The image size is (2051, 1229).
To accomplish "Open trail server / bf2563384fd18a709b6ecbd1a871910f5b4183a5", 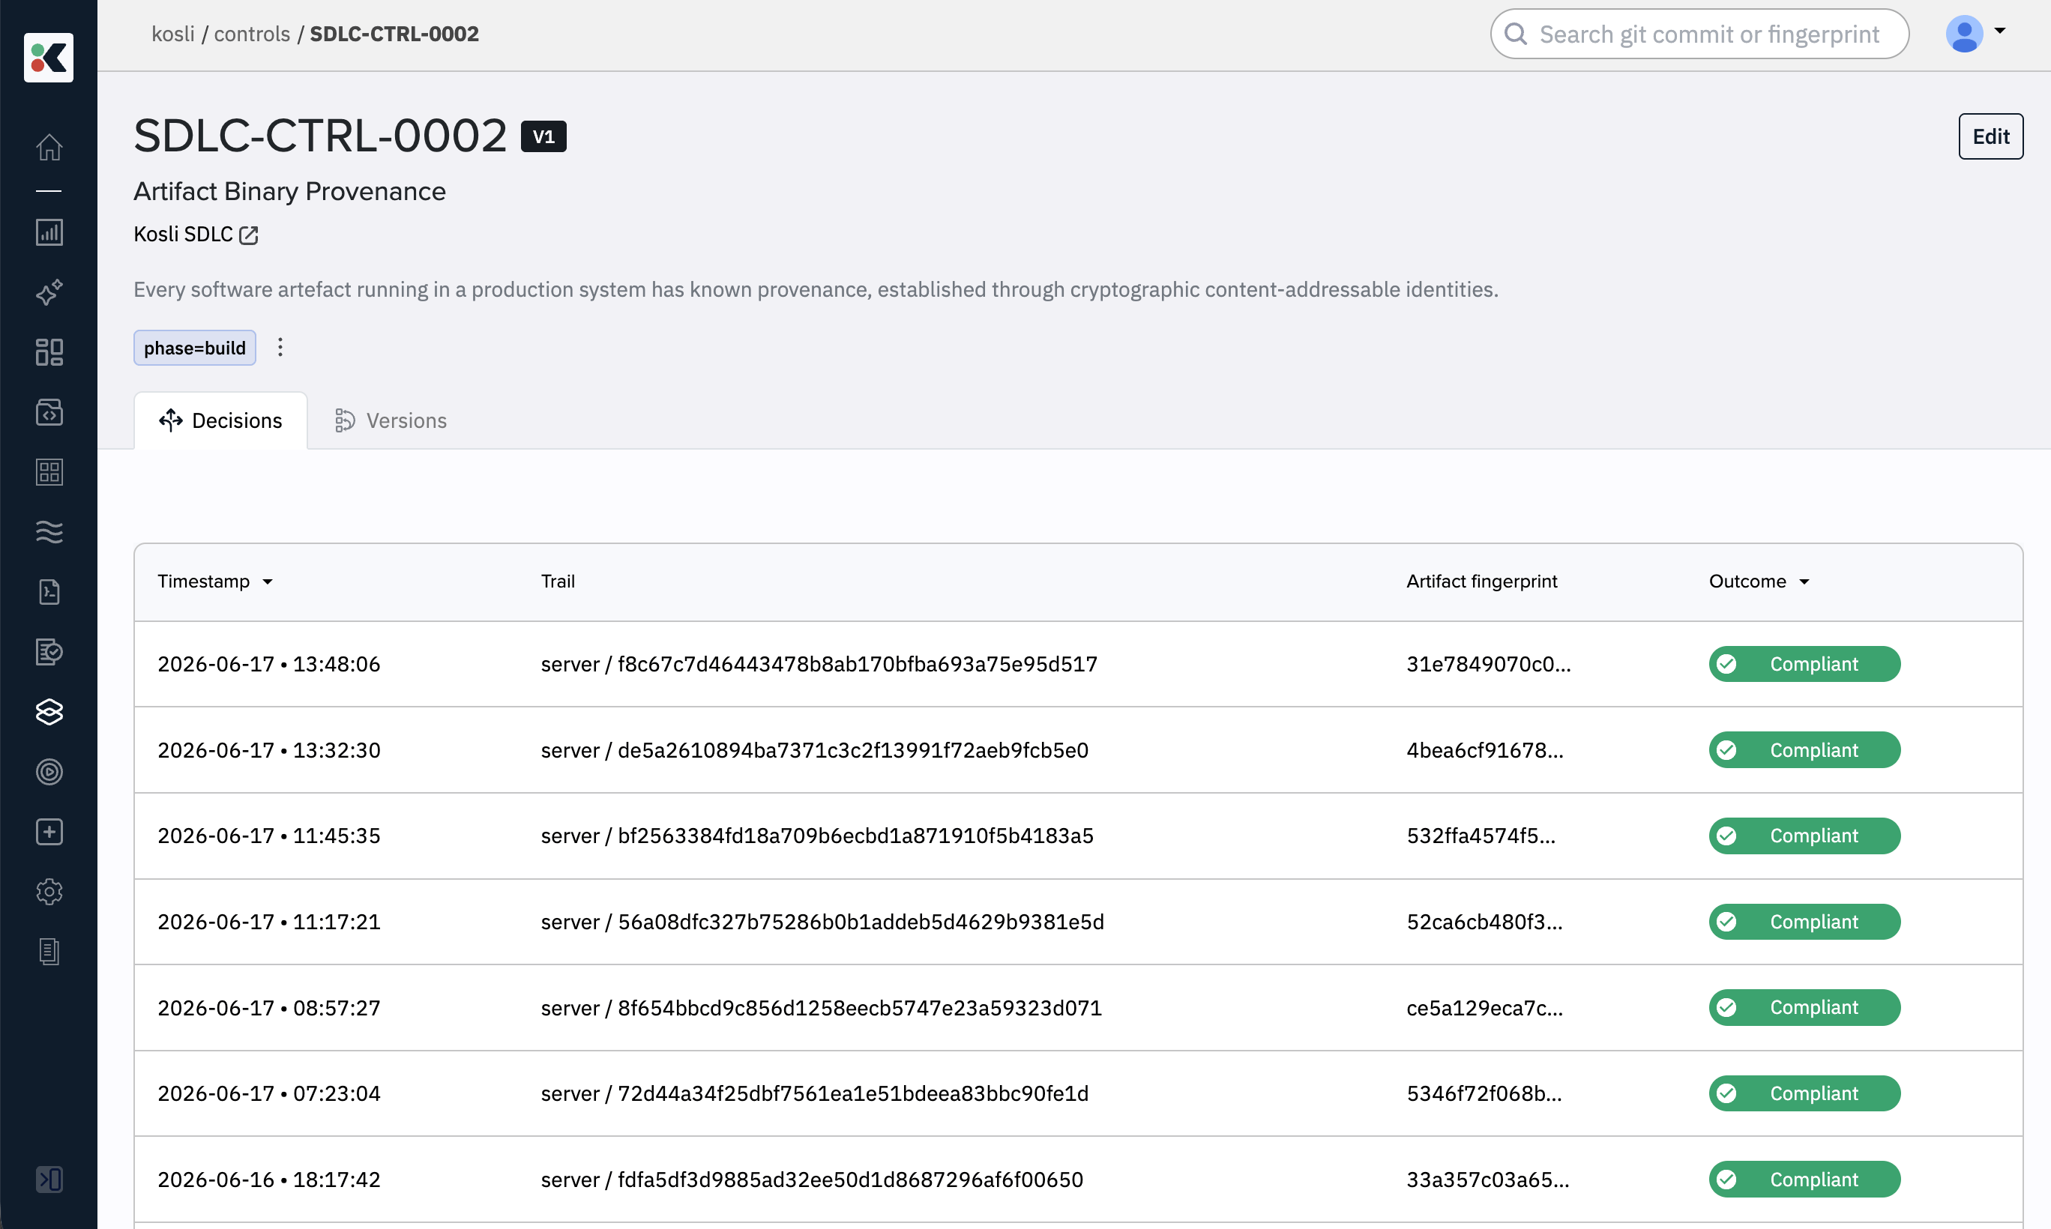I will coord(817,836).
